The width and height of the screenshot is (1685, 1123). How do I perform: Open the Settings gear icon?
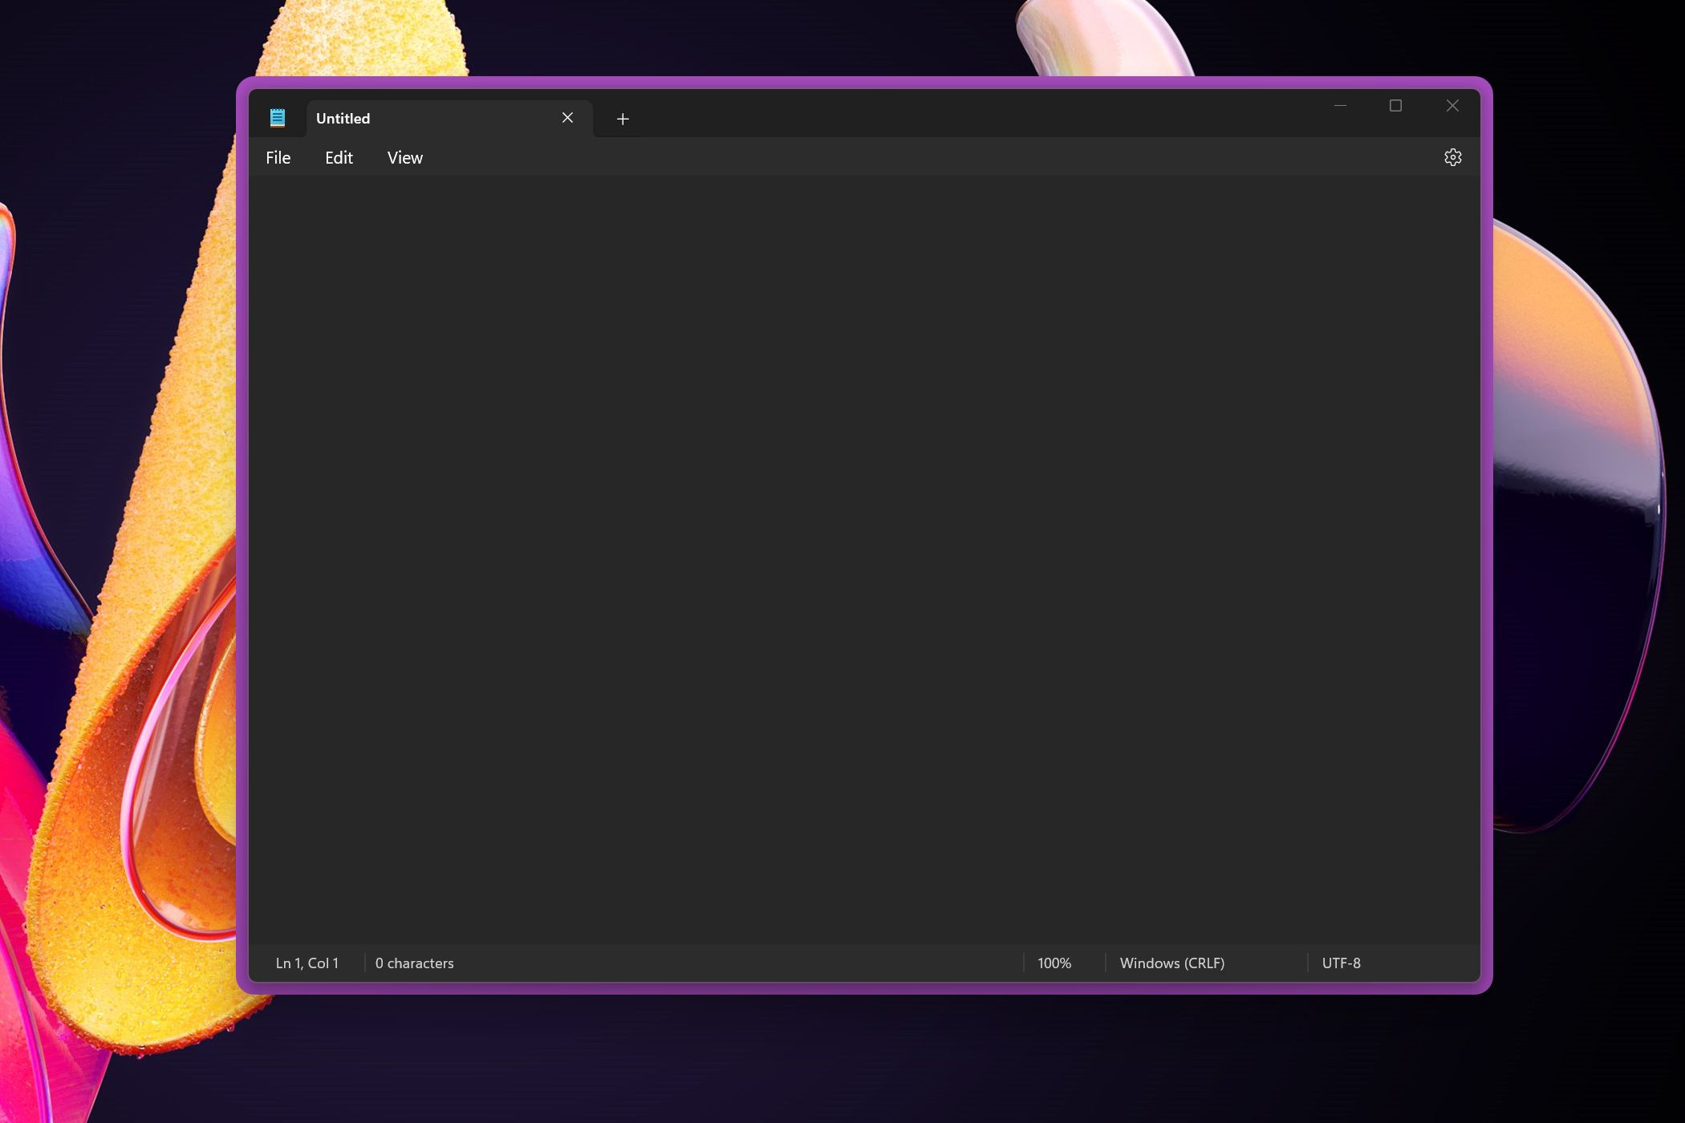pyautogui.click(x=1453, y=156)
